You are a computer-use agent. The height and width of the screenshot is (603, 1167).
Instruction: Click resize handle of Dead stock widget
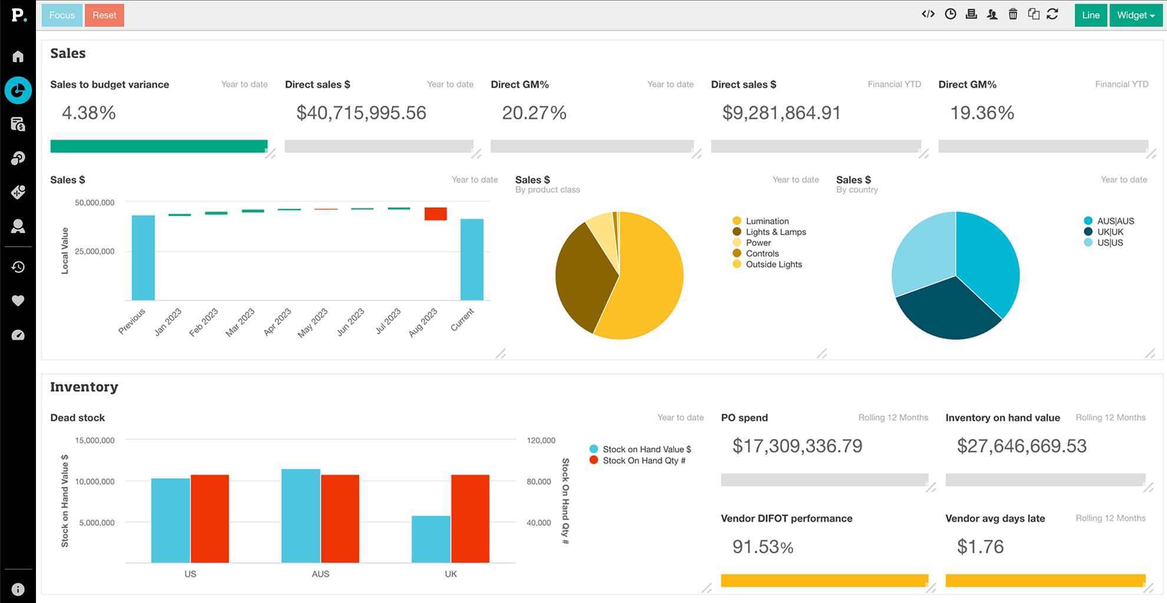(706, 588)
